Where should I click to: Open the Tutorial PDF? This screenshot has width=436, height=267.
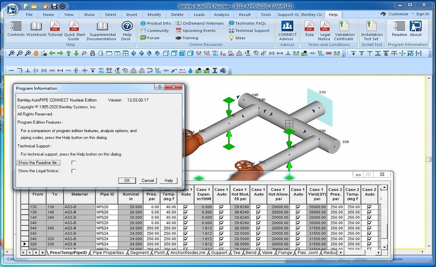pos(55,29)
